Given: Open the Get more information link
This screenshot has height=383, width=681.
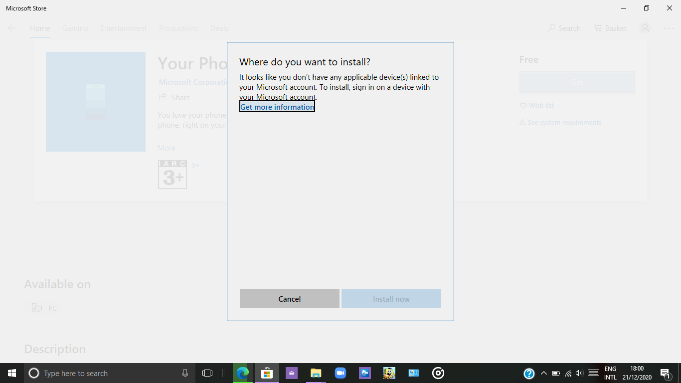Looking at the screenshot, I should click(x=277, y=107).
